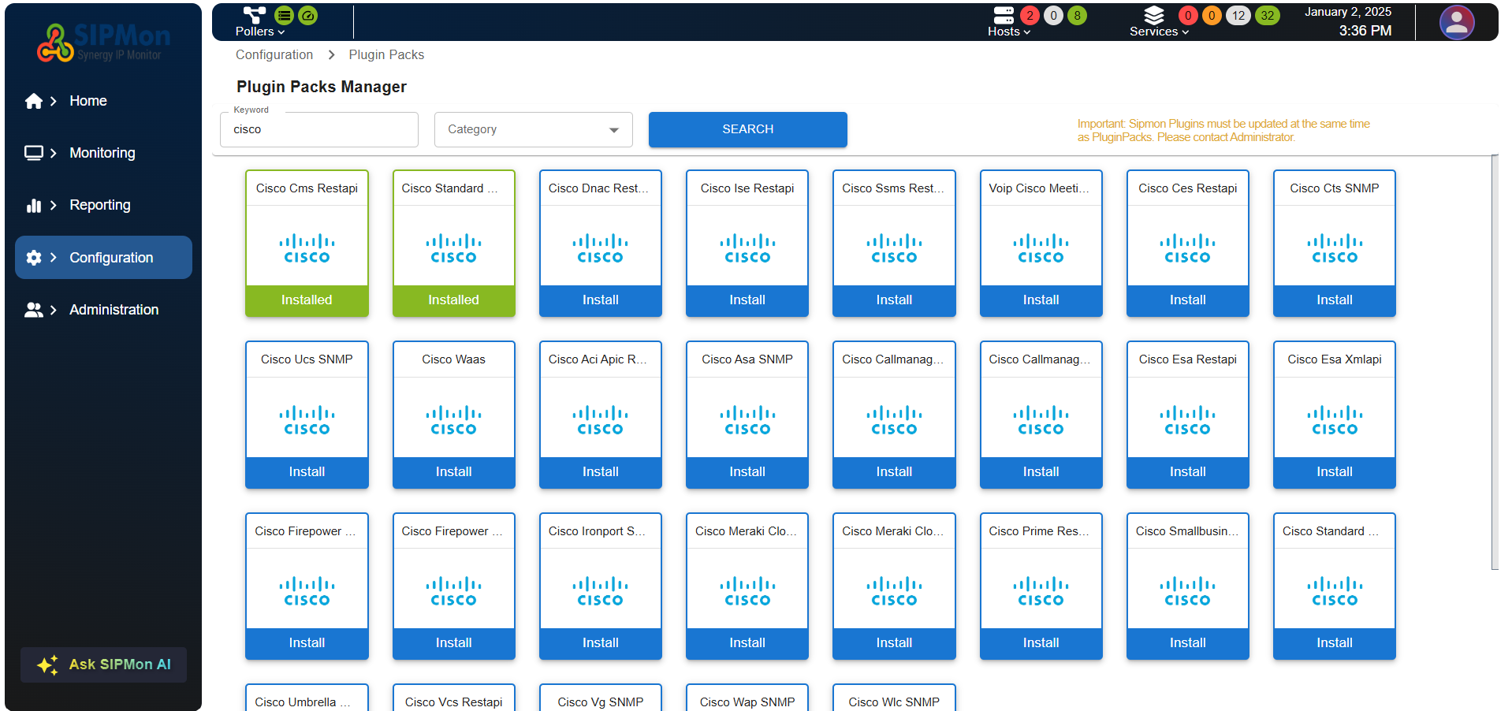Expand the Pollers dropdown
Image resolution: width=1512 pixels, height=711 pixels.
(259, 32)
